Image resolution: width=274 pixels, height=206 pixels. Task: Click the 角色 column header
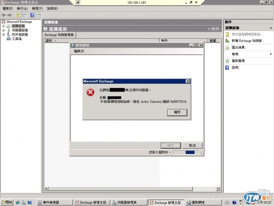click(x=184, y=41)
